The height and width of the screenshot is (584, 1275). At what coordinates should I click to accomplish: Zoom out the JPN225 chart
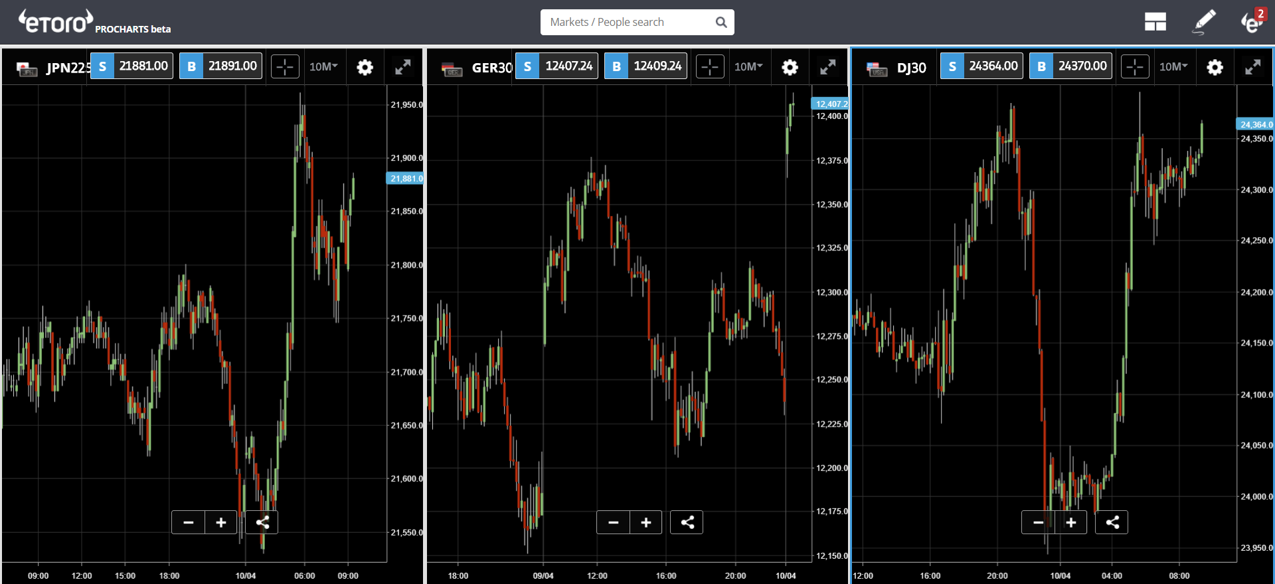point(189,522)
